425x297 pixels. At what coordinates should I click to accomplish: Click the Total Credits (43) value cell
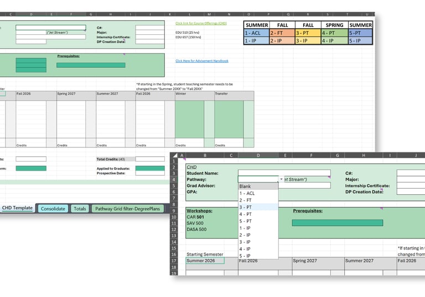[x=150, y=159]
